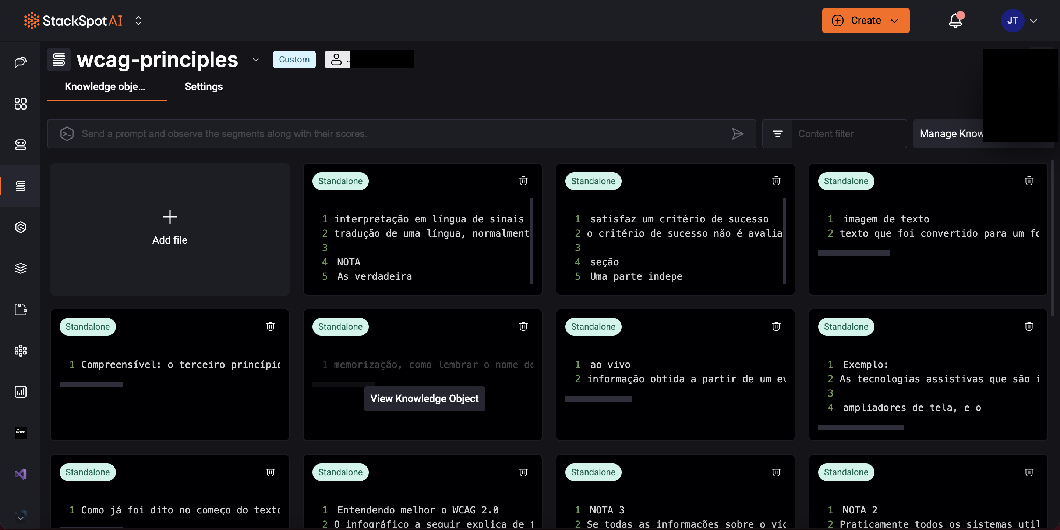This screenshot has width=1060, height=530.
Task: Switch to the Settings tab
Action: click(x=203, y=87)
